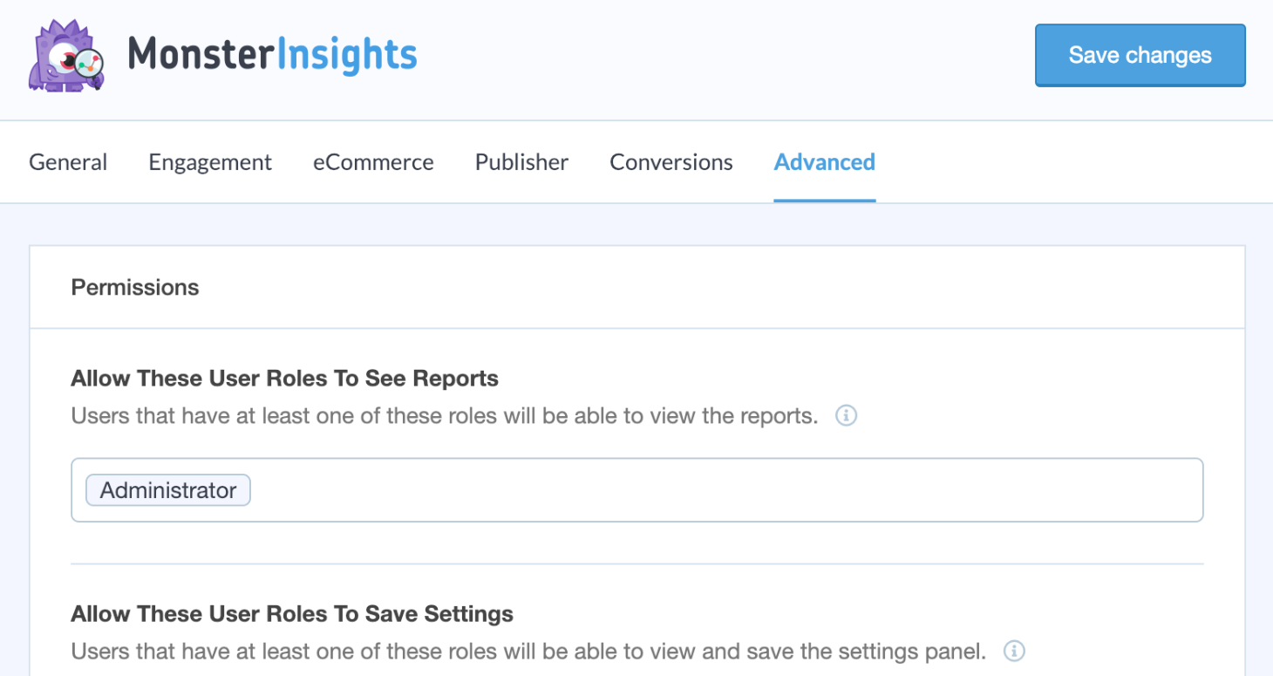Open the info tooltip beside the reports description
1273x676 pixels.
(845, 416)
